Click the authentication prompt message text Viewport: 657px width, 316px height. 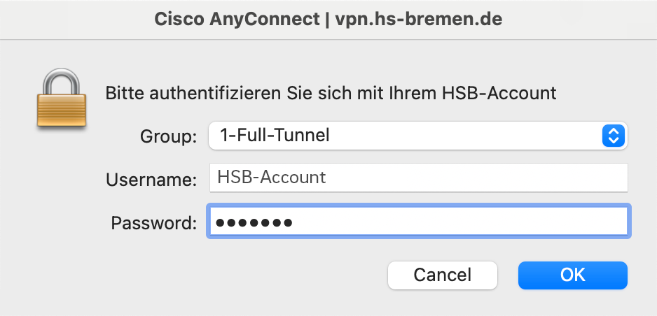(331, 93)
